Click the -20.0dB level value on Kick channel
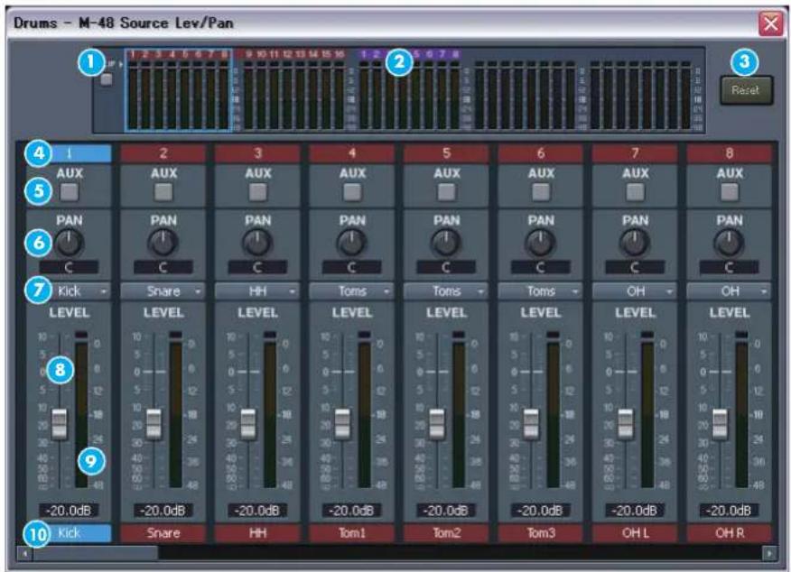This screenshot has height=572, width=791. coord(70,511)
